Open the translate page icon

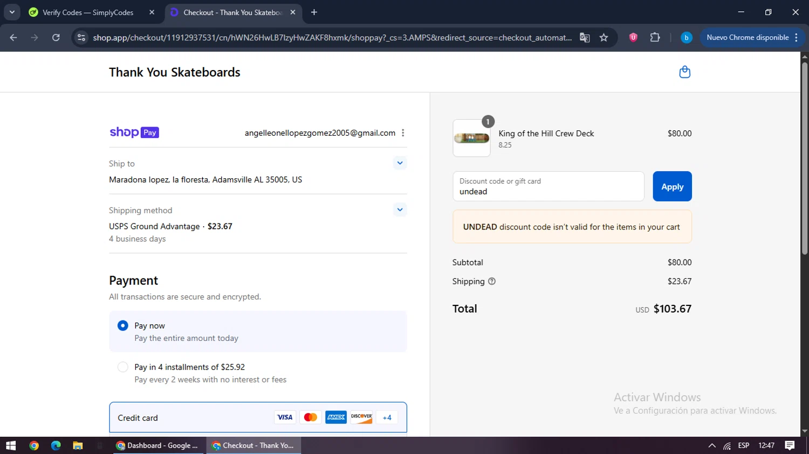point(585,38)
